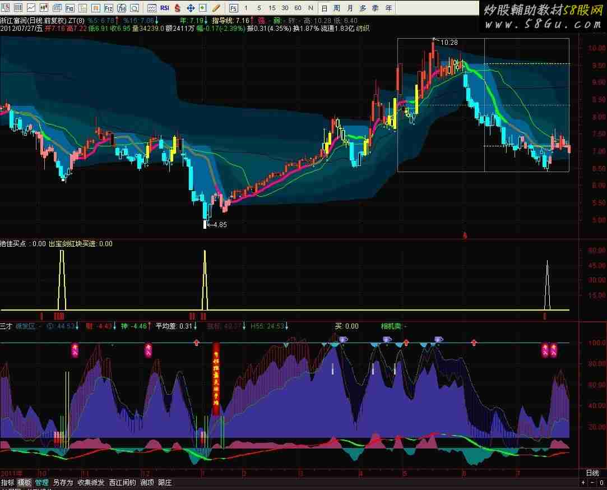
Task: Switch to 5-minute period
Action: (259, 8)
